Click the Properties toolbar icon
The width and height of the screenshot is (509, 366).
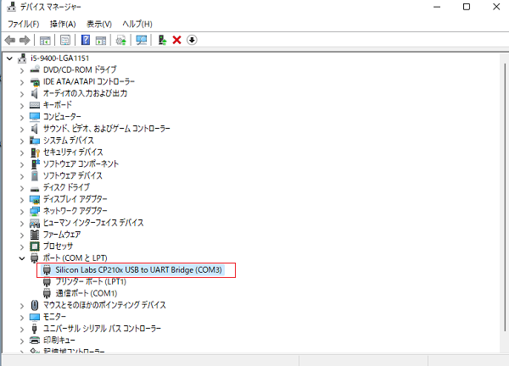coord(64,40)
